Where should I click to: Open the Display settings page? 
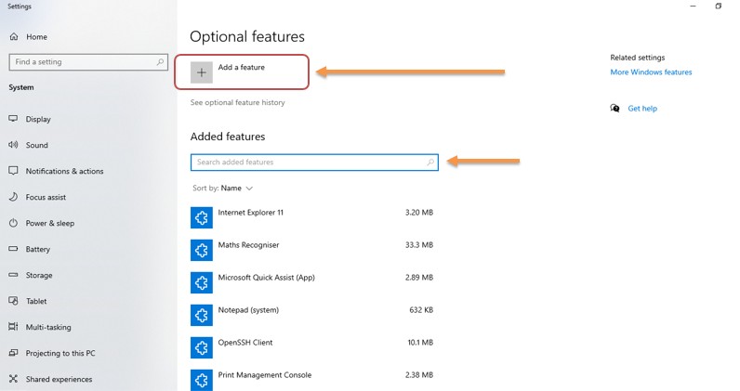(38, 119)
